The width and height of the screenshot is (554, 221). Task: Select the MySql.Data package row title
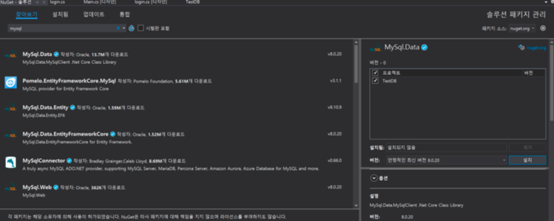(37, 54)
